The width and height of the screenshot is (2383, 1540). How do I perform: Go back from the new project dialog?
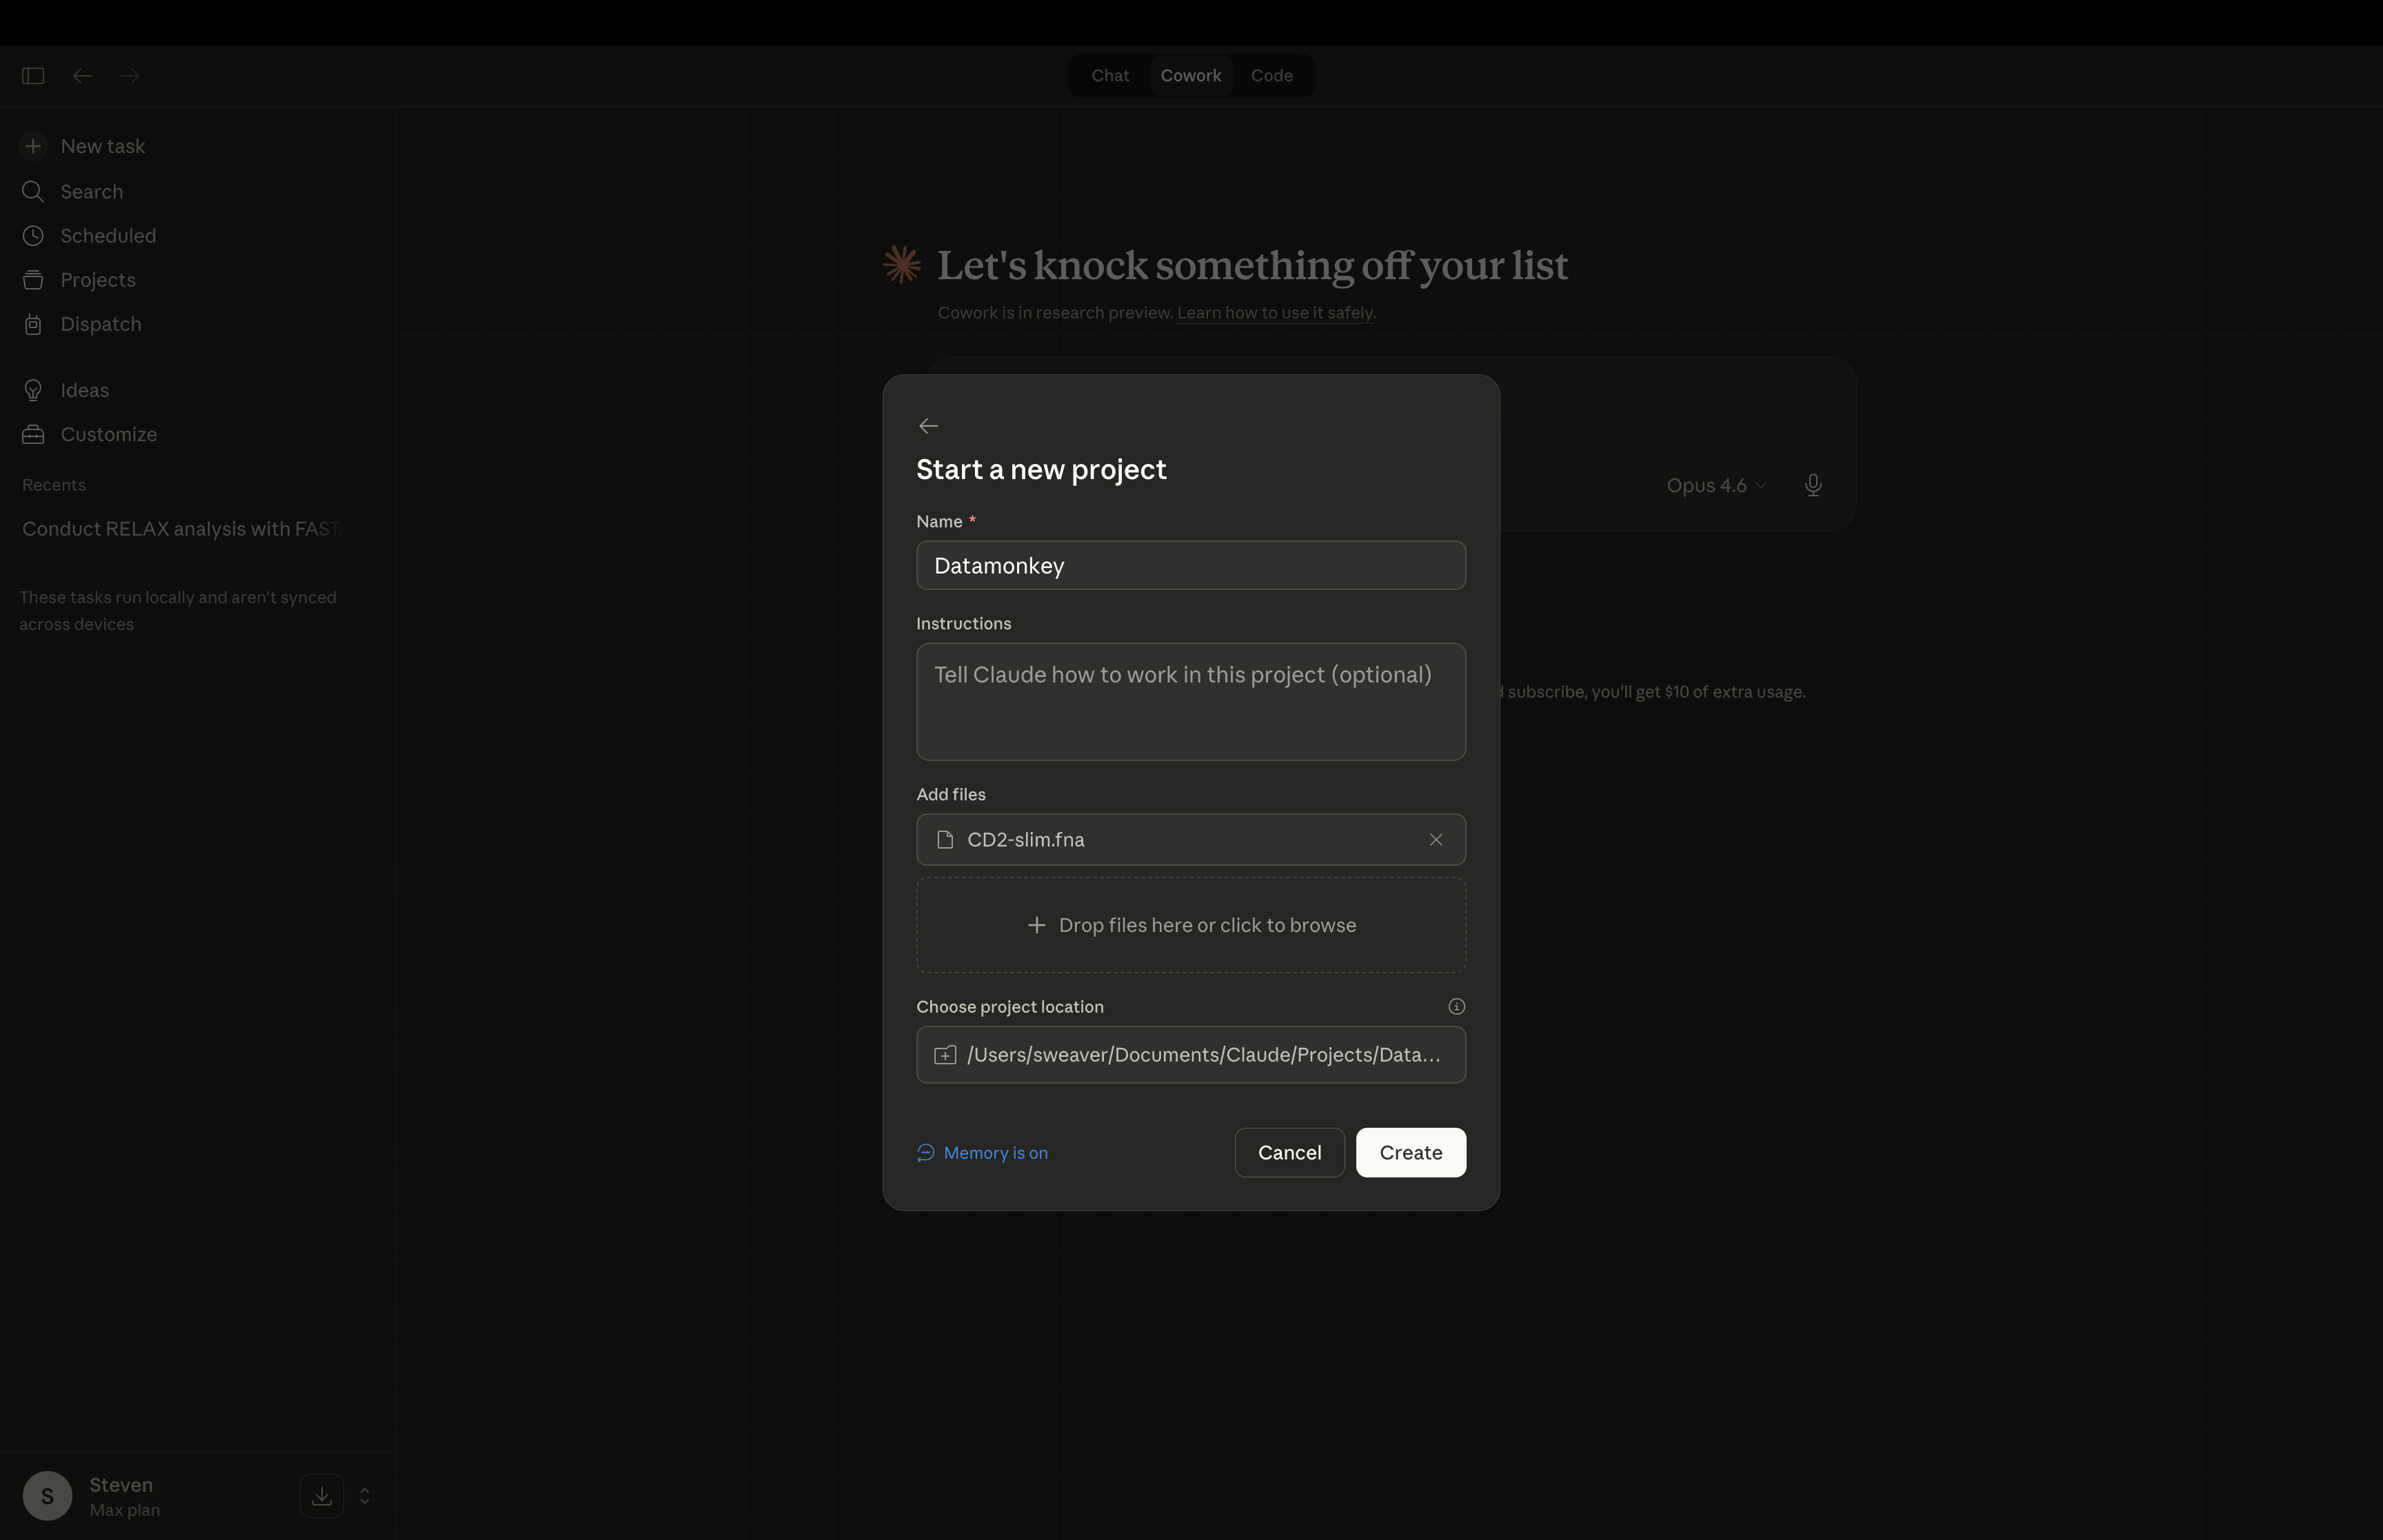(927, 425)
